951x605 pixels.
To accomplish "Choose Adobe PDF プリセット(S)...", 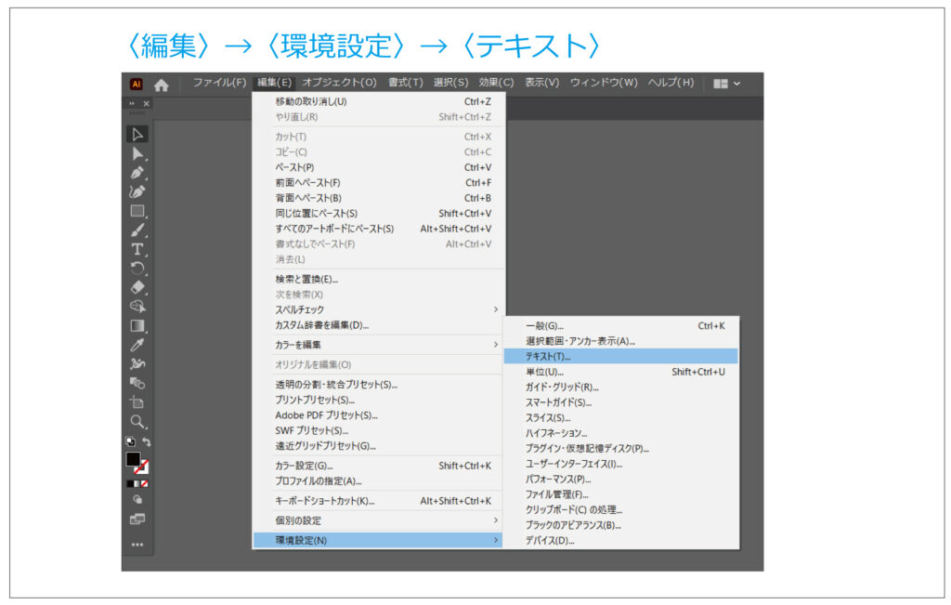I will (378, 415).
